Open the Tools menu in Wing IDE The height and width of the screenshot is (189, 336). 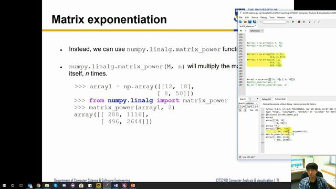(x=272, y=17)
